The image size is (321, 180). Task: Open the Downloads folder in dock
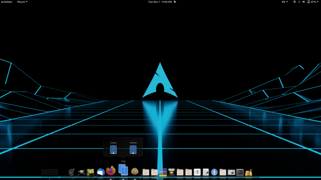click(x=180, y=172)
